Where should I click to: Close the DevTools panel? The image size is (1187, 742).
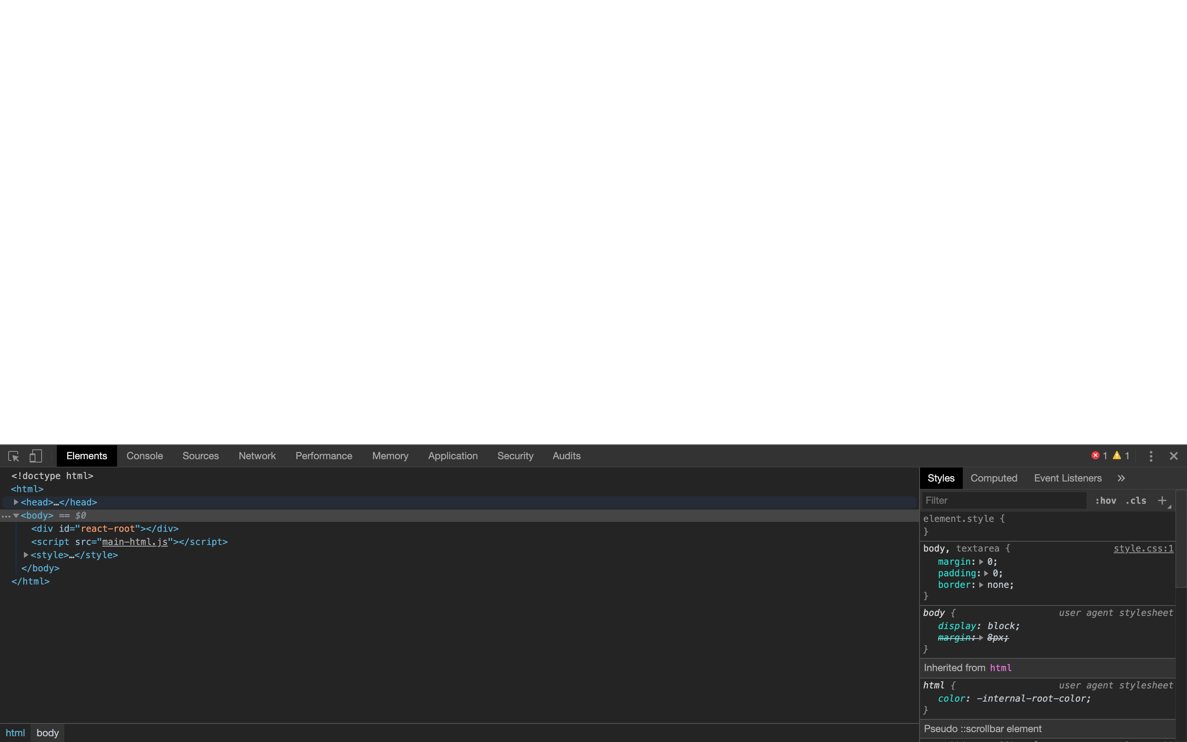coord(1173,456)
